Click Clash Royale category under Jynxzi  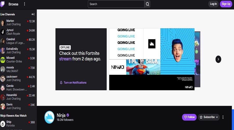pos(13,34)
